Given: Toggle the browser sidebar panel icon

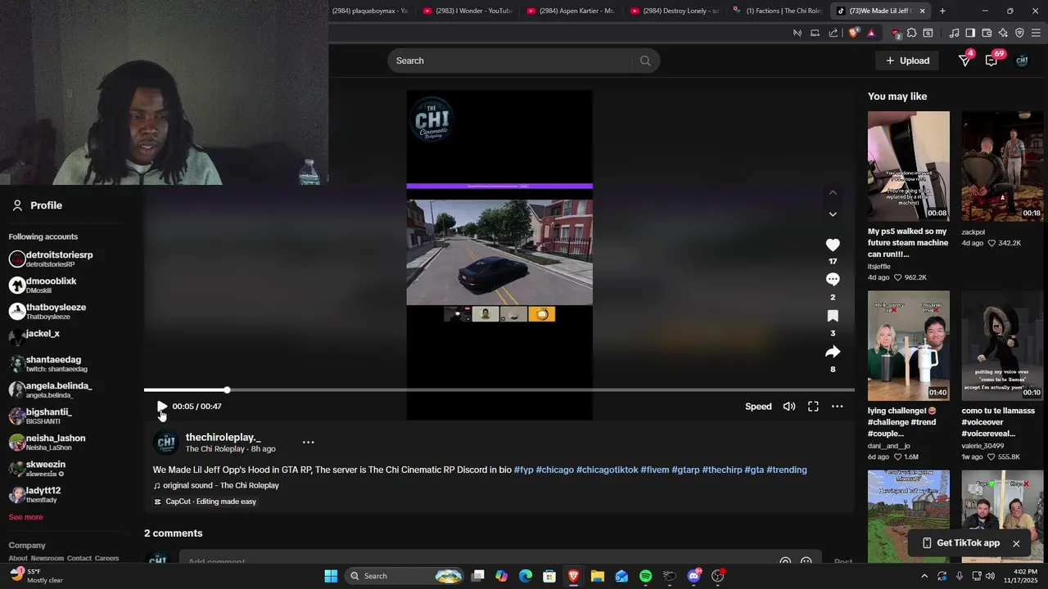Looking at the screenshot, I should click(970, 33).
